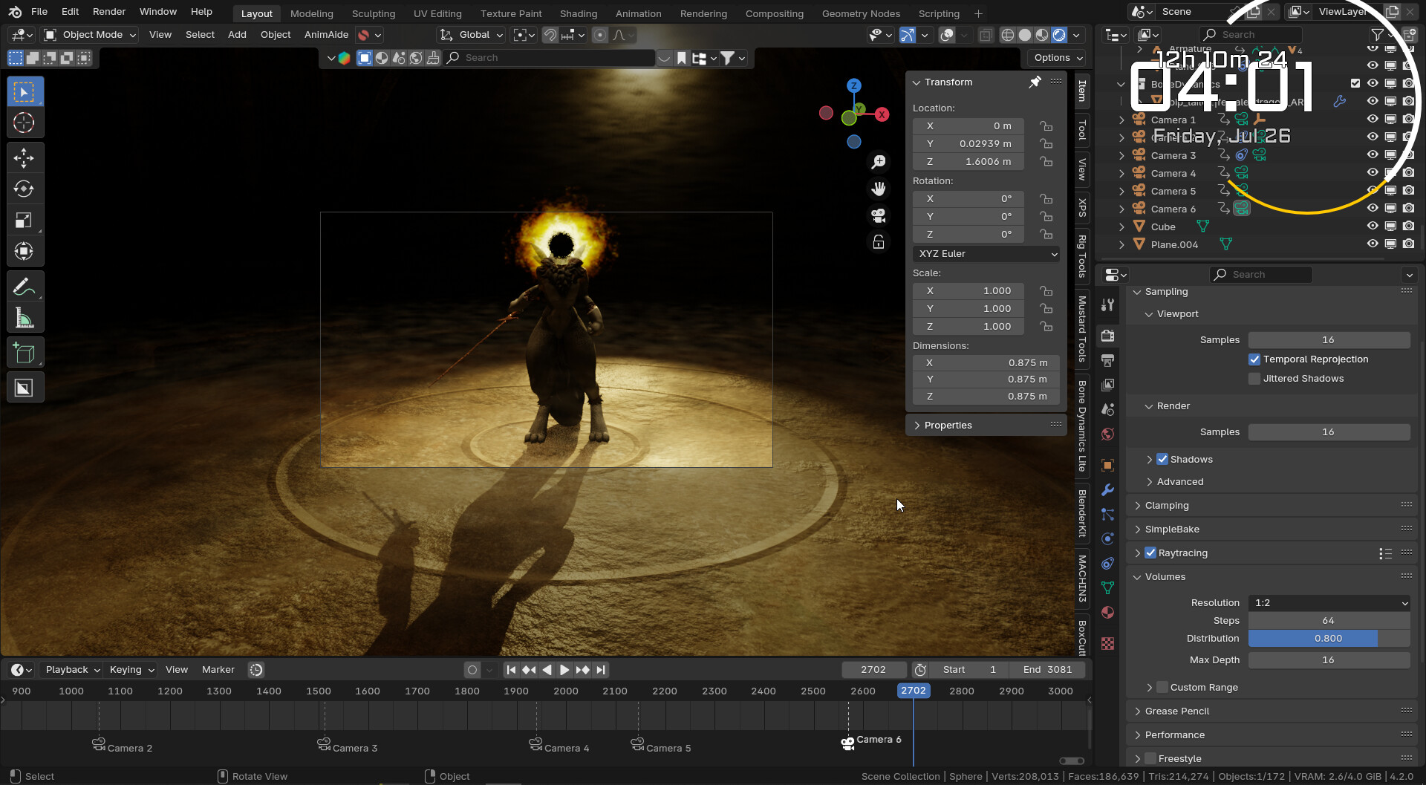The image size is (1426, 785).
Task: Uncheck the Shadows option
Action: tap(1162, 460)
